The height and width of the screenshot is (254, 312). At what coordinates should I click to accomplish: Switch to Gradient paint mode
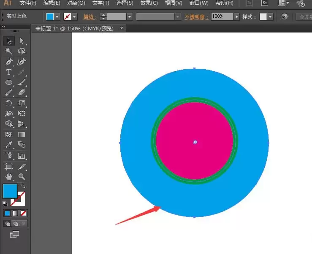point(15,213)
